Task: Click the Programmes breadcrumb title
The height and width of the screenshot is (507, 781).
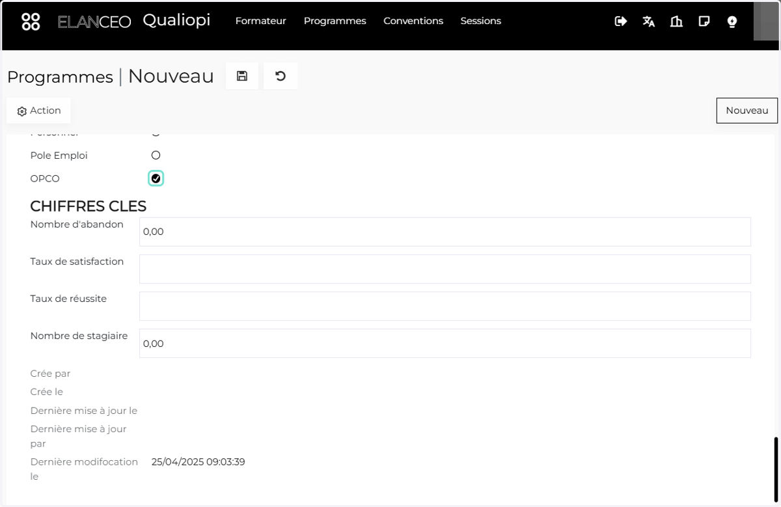Action: pos(60,77)
